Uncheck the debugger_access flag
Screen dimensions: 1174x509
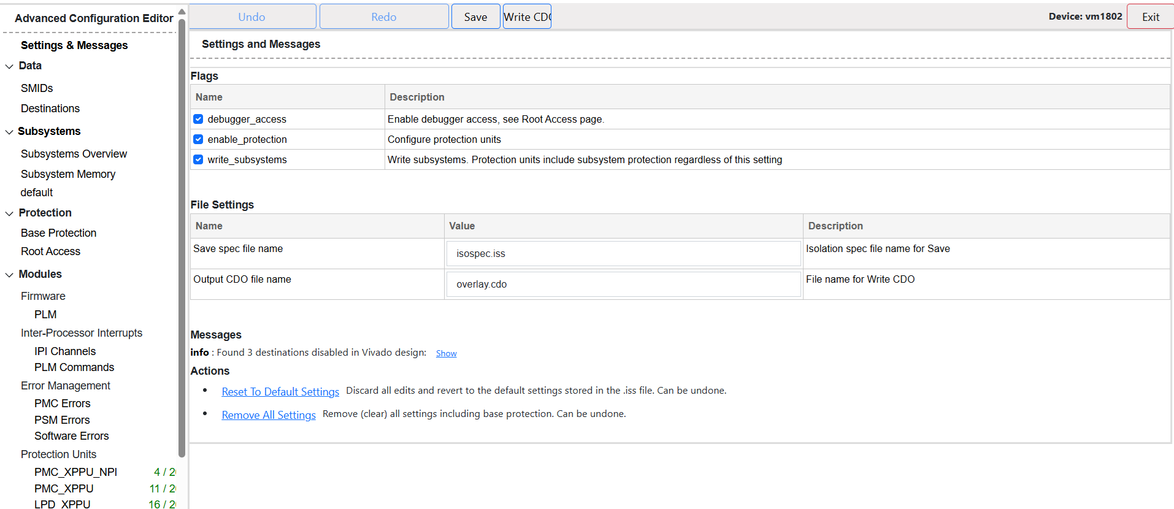[198, 119]
